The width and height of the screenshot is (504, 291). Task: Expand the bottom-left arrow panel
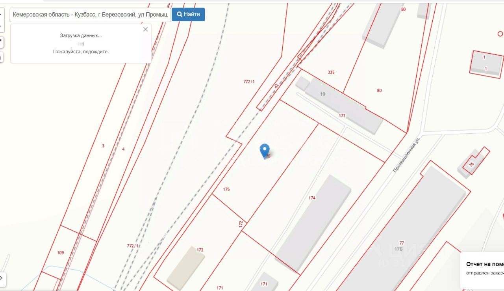pyautogui.click(x=2, y=279)
